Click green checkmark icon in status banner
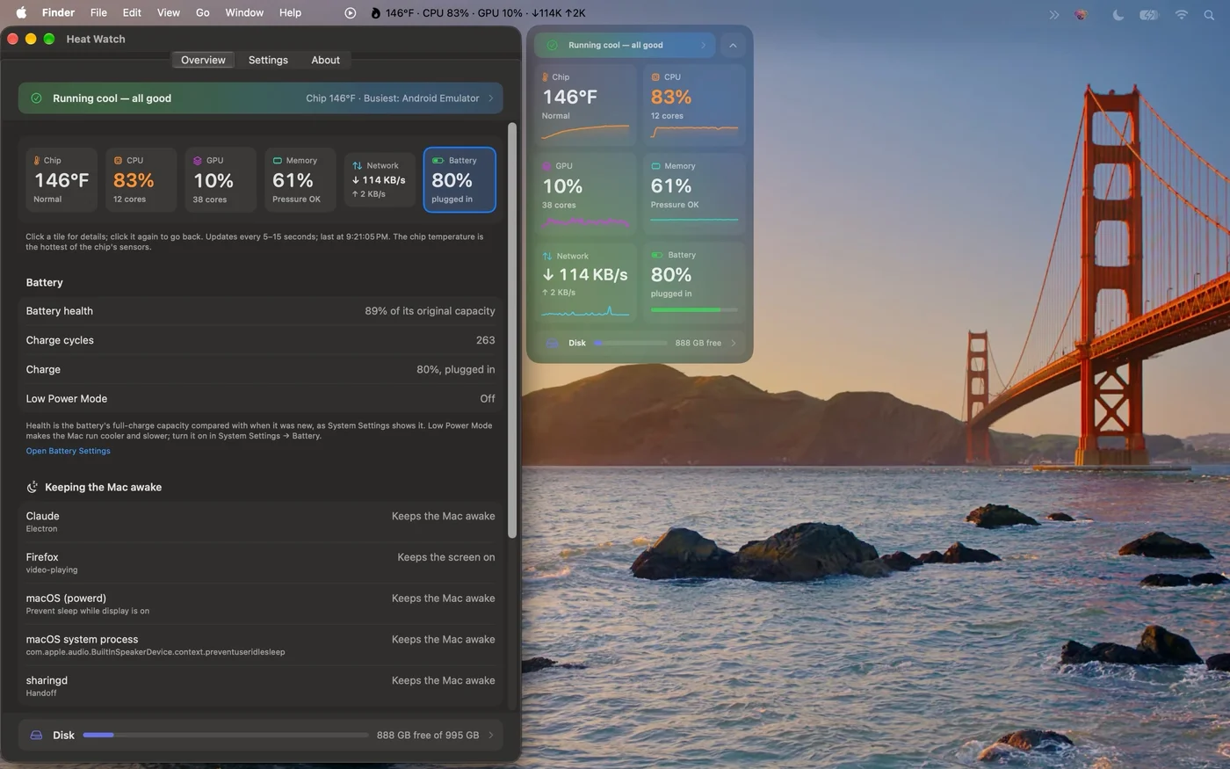The width and height of the screenshot is (1230, 769). point(36,98)
